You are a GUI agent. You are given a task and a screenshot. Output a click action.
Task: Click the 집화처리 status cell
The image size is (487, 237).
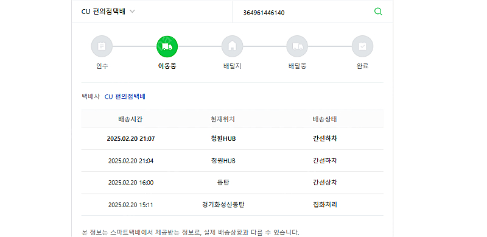pyautogui.click(x=325, y=205)
